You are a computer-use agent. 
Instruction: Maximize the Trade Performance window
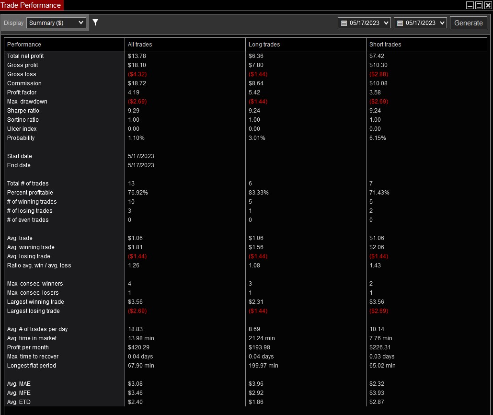[x=479, y=5]
